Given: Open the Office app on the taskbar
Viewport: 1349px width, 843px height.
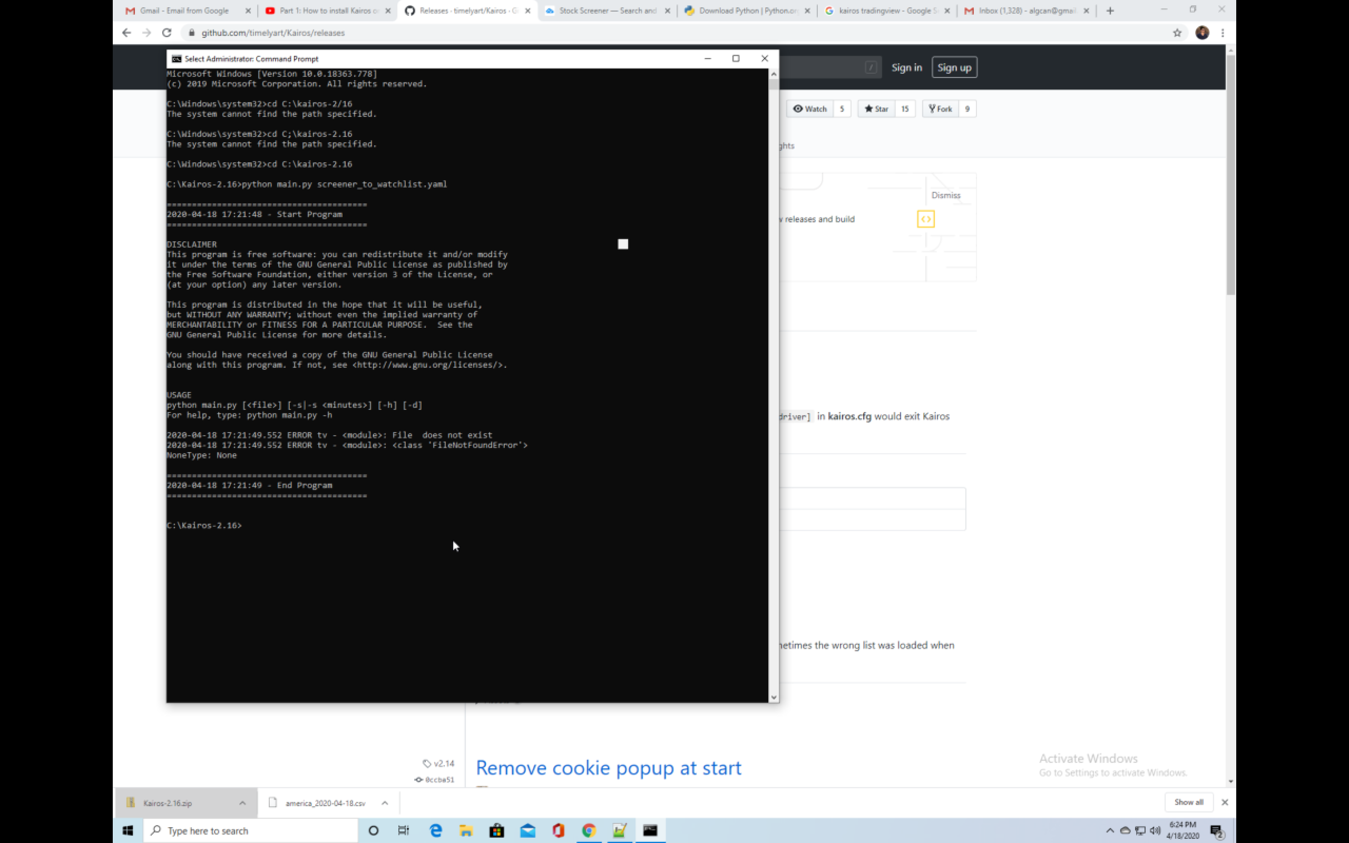Looking at the screenshot, I should (x=558, y=831).
